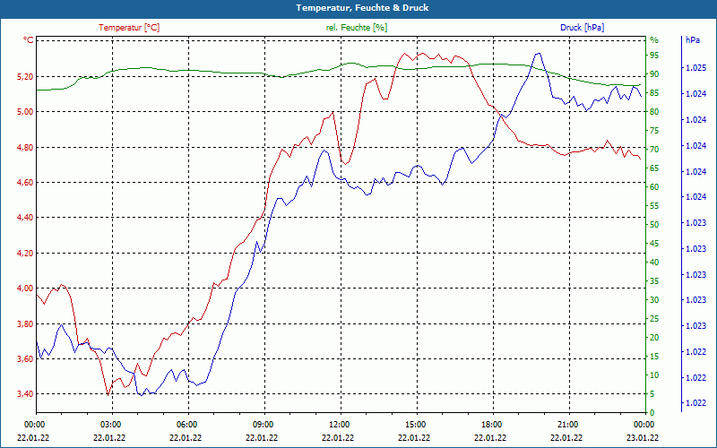This screenshot has width=717, height=448.
Task: Click the 4,40 temperature axis value
Action: 25,218
